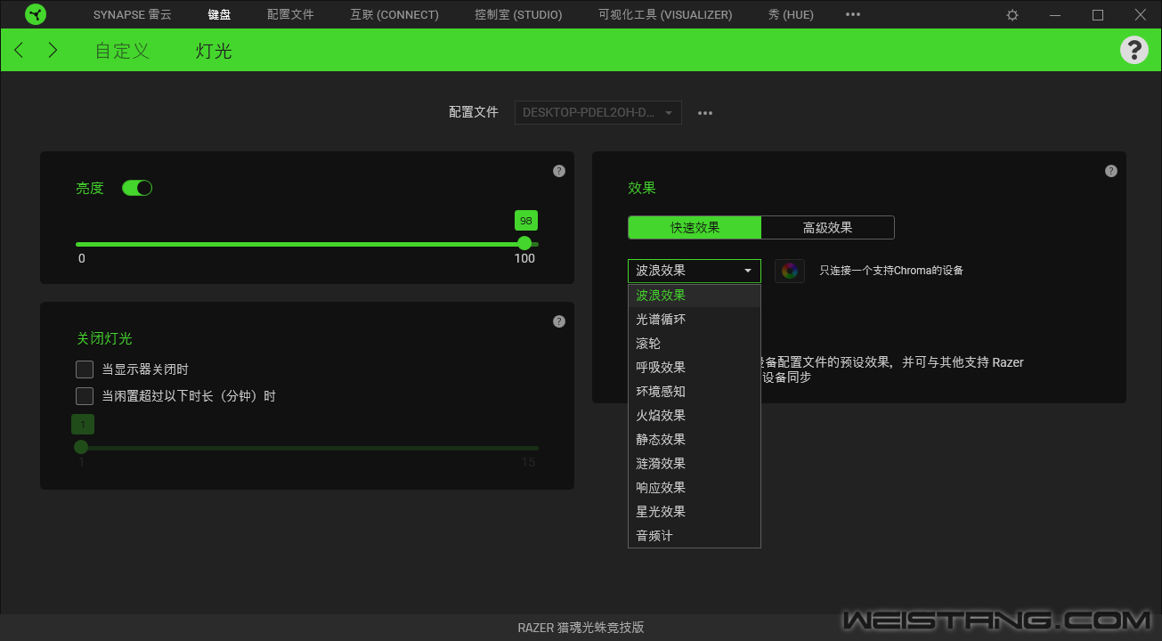Switch to 键盘 tab
Viewport: 1162px width, 641px height.
(x=219, y=15)
